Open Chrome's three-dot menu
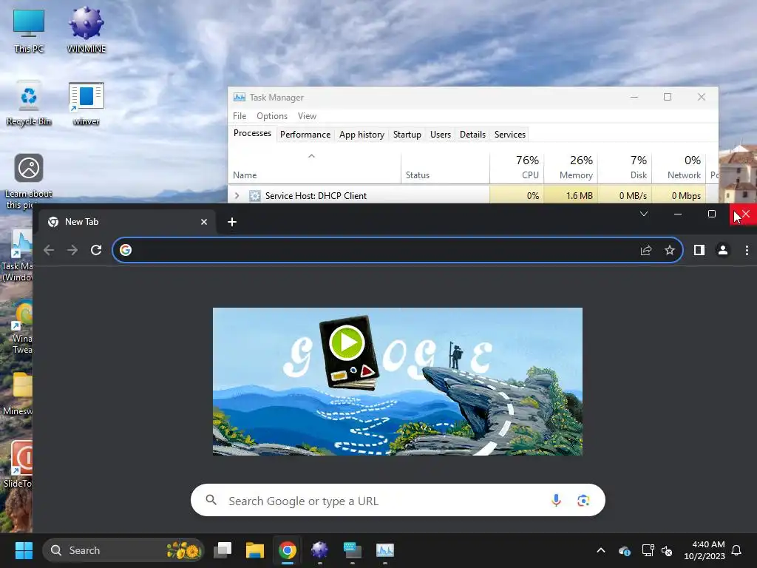Viewport: 757px width, 568px height. tap(747, 250)
